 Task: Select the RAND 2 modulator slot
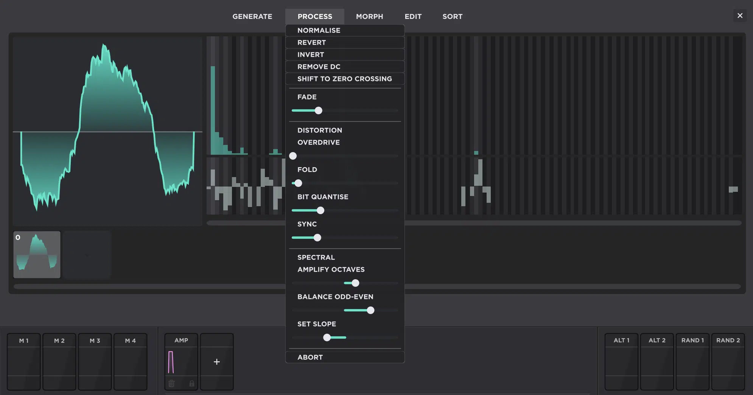tap(728, 361)
